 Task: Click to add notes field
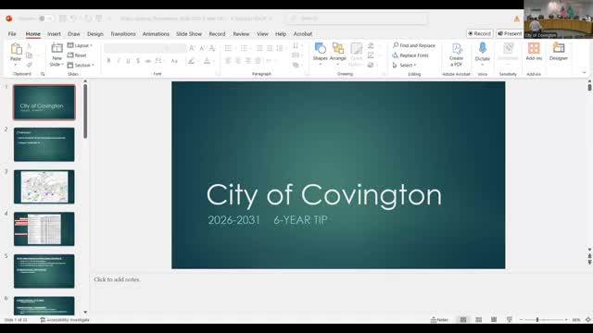click(117, 279)
